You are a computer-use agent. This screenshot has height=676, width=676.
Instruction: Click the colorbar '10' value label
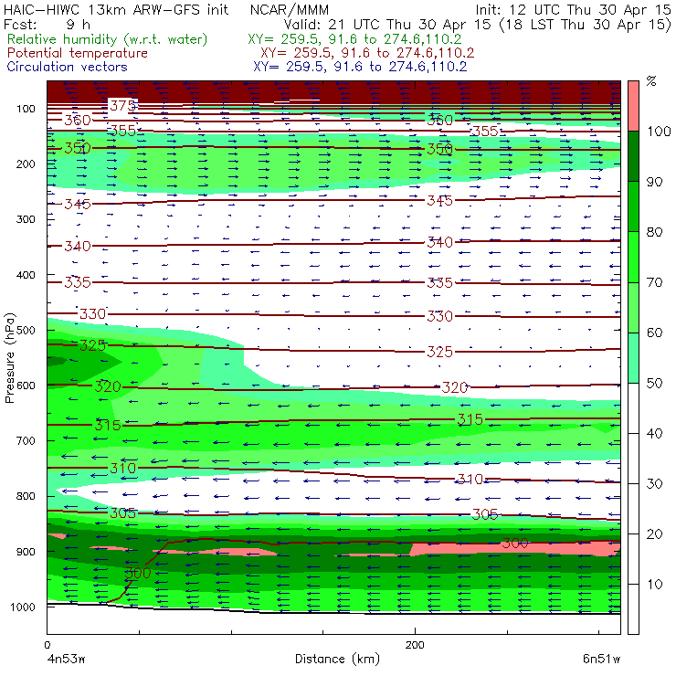coord(655,584)
